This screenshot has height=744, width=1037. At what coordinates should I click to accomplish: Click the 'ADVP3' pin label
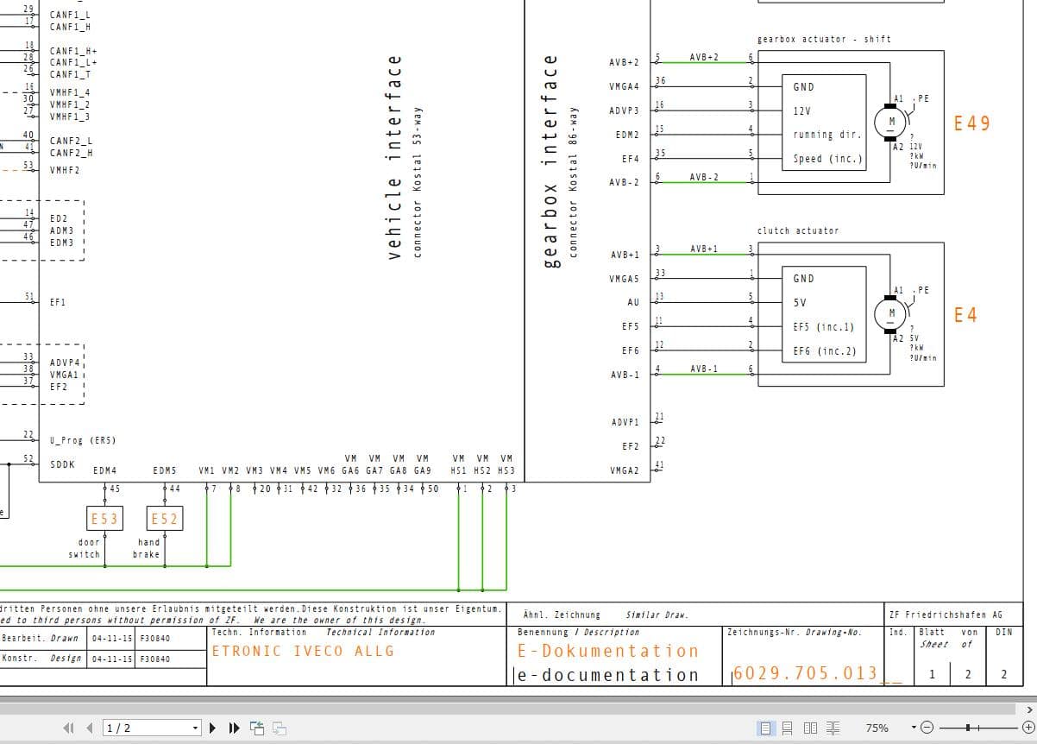click(624, 110)
